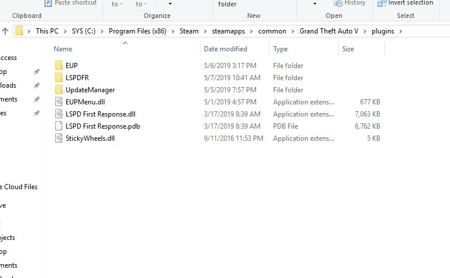450x278 pixels.
Task: Select the LSPDFR folder icon
Action: [59, 77]
